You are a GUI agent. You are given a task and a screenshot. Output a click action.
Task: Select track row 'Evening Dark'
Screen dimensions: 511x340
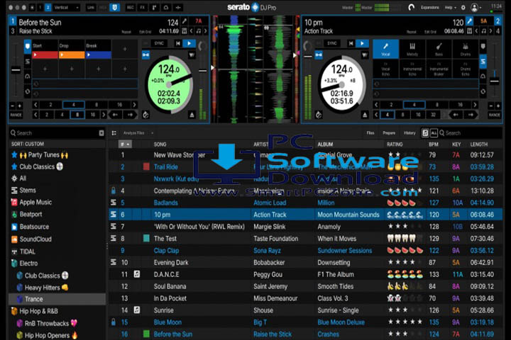(305, 262)
